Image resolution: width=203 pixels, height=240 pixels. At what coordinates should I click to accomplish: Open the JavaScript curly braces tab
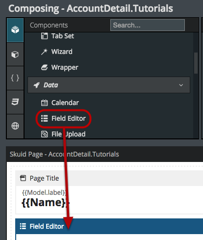point(15,78)
